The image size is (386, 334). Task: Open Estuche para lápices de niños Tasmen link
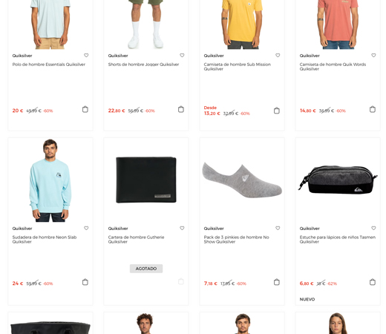click(x=338, y=239)
